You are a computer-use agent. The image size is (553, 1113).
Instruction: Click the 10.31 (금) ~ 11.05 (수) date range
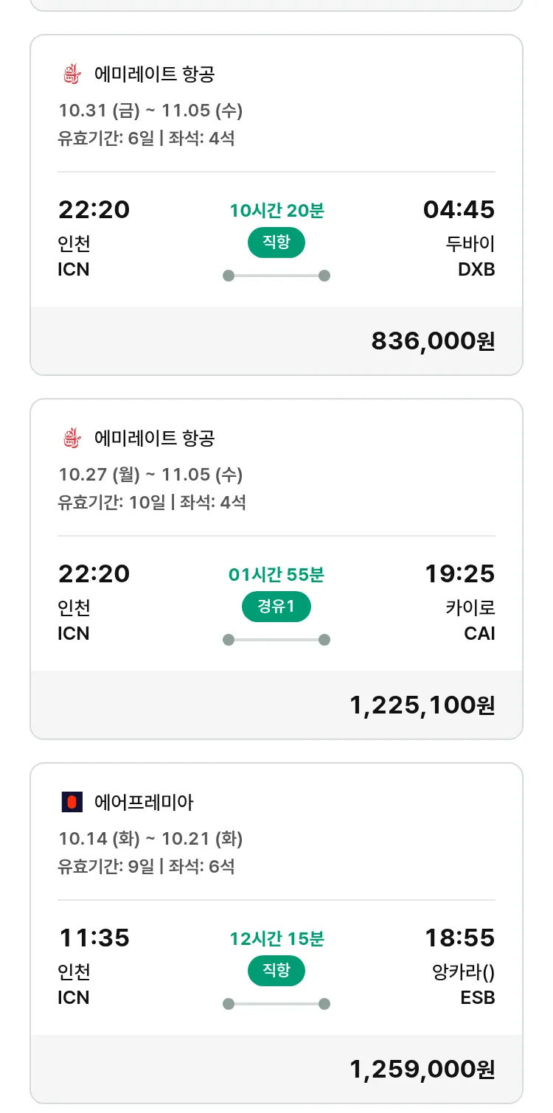tap(150, 111)
